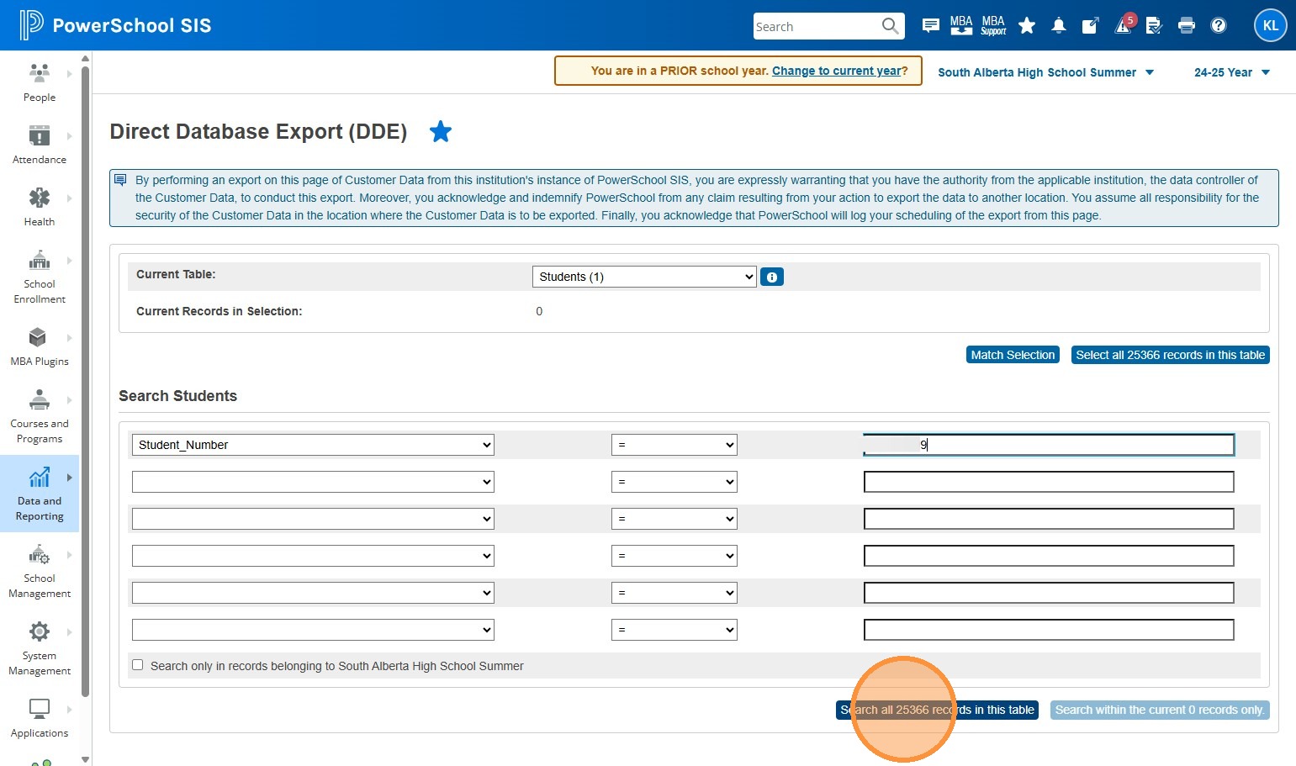Click the PowerSchool SIS logo
The height and width of the screenshot is (766, 1296).
click(115, 25)
